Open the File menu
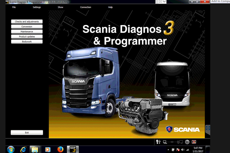Image resolution: width=230 pixels, height=153 pixels. point(14,7)
